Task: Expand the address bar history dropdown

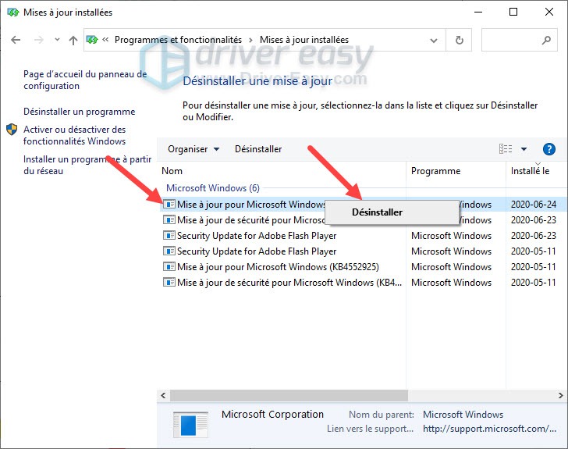Action: pyautogui.click(x=433, y=41)
